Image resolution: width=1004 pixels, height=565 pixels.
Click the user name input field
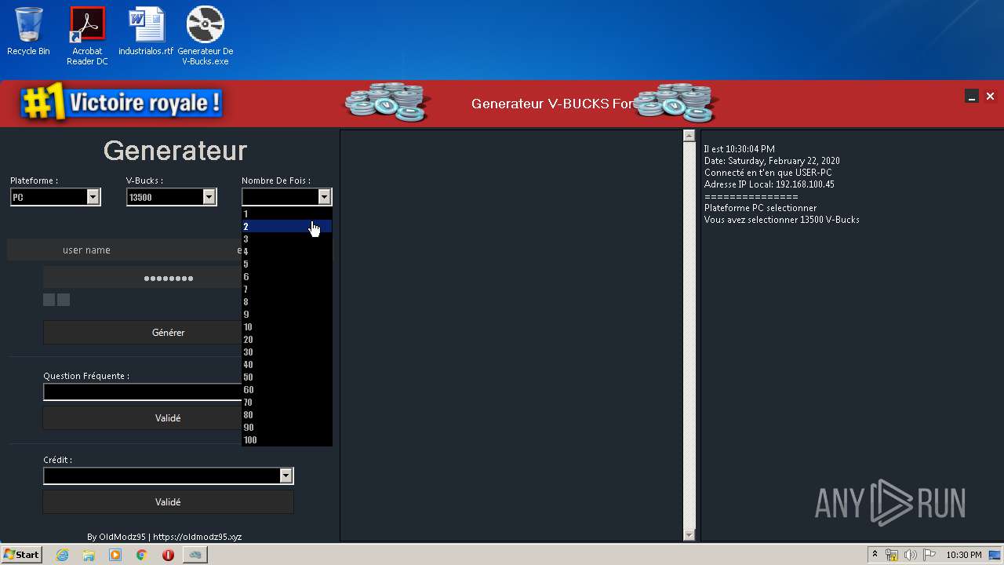tap(86, 250)
